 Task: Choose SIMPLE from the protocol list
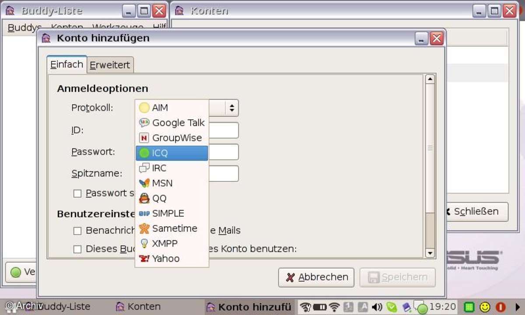[171, 213]
